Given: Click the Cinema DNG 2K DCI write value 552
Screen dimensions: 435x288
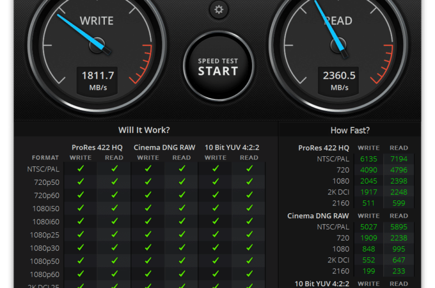Looking at the screenshot, I should (369, 260).
